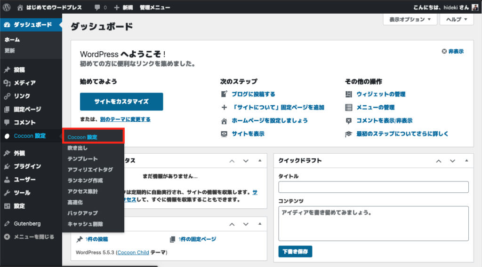Click the list icon beside メニューの管理
Image resolution: width=482 pixels, height=267 pixels.
coord(349,108)
